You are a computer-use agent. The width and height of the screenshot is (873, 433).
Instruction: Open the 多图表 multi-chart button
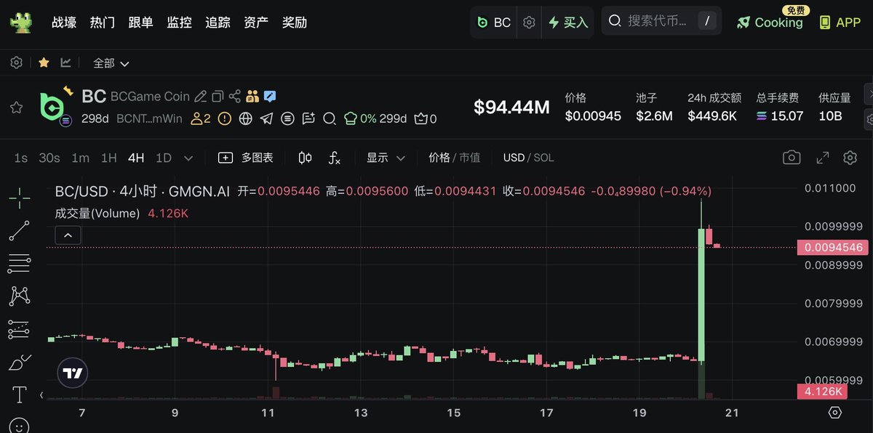click(x=247, y=158)
